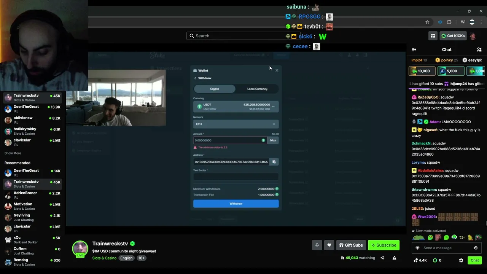Send the 5,000 KICKs gift
This screenshot has width=487, height=274.
click(x=451, y=71)
